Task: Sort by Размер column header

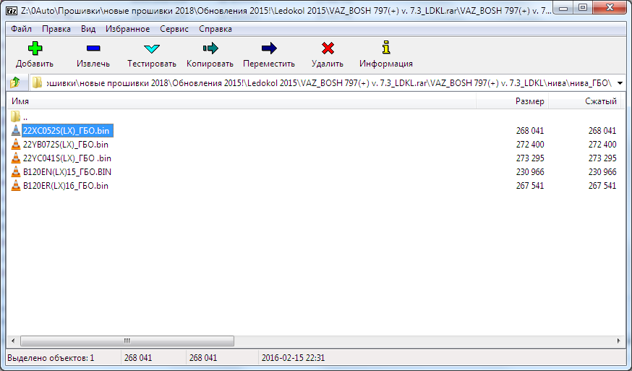Action: (x=529, y=102)
